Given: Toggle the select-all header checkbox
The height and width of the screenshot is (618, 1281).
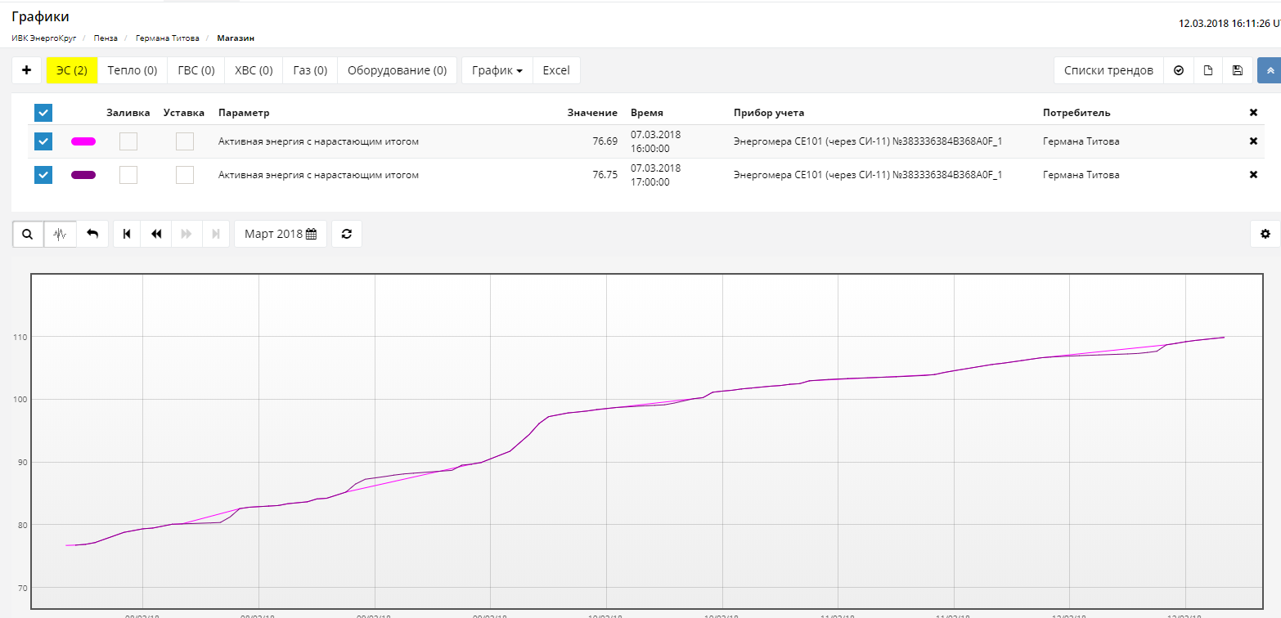Looking at the screenshot, I should click(x=43, y=113).
